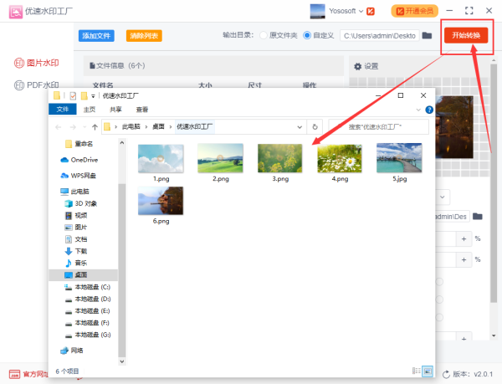The width and height of the screenshot is (502, 384).
Task: Select the 1.png thumbnail
Action: click(161, 158)
